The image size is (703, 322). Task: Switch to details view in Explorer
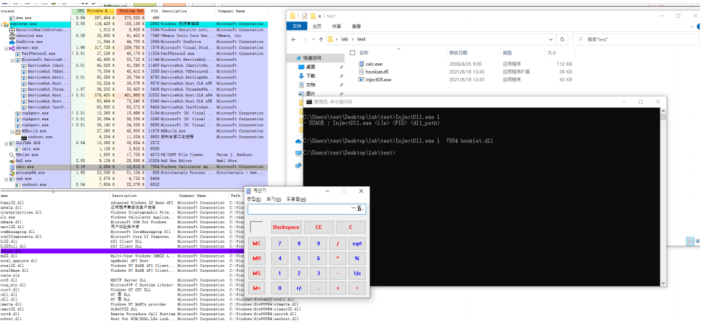coord(691,242)
